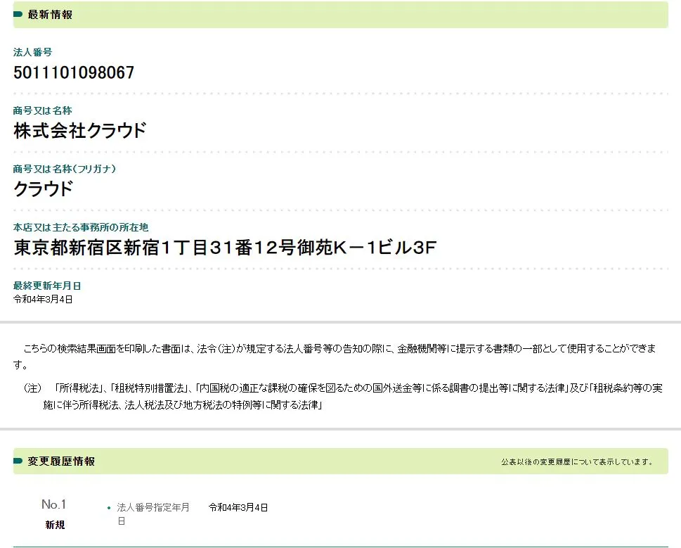Select the 最新情報 section heading
The height and width of the screenshot is (548, 681).
50,15
